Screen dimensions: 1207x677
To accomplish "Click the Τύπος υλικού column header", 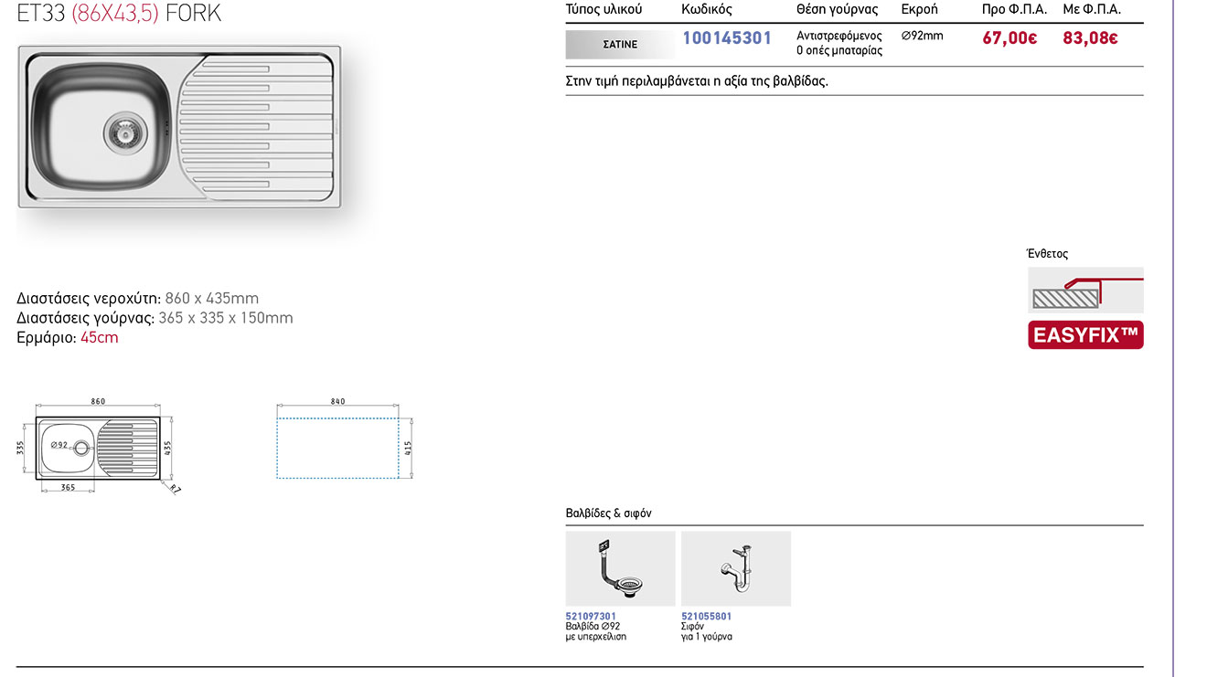I will [x=603, y=10].
